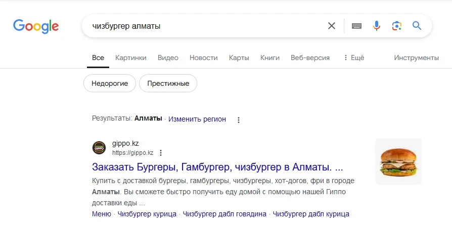Open the Книги tab
Image resolution: width=452 pixels, height=232 pixels.
(270, 58)
